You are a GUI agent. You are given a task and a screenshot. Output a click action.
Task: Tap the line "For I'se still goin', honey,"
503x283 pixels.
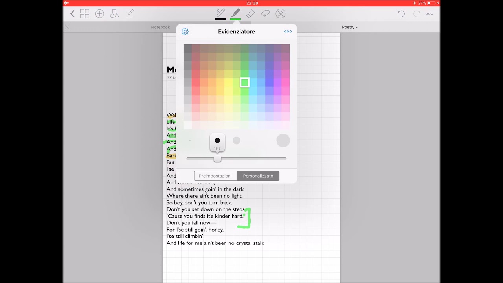195,230
